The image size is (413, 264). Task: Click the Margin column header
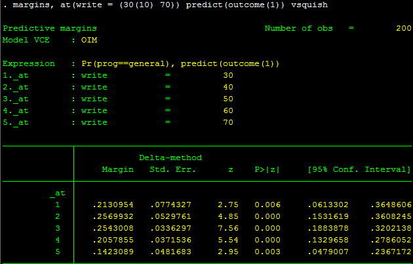coord(118,170)
